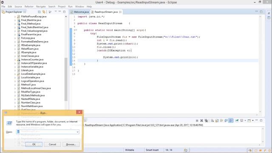Collapse all in Project Explorer
The width and height of the screenshot is (272, 153).
40,12
